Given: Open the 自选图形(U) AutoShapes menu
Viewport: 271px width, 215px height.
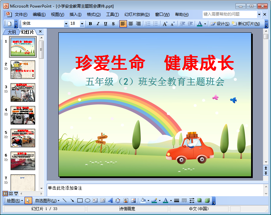Looking at the screenshot, I should click(x=47, y=200).
